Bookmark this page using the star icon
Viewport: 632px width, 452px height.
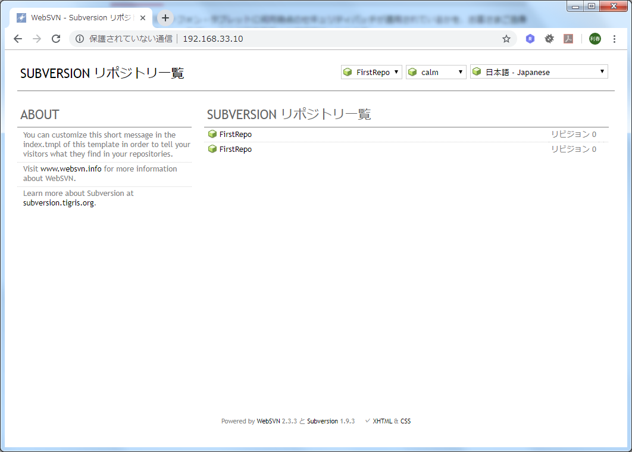[506, 39]
